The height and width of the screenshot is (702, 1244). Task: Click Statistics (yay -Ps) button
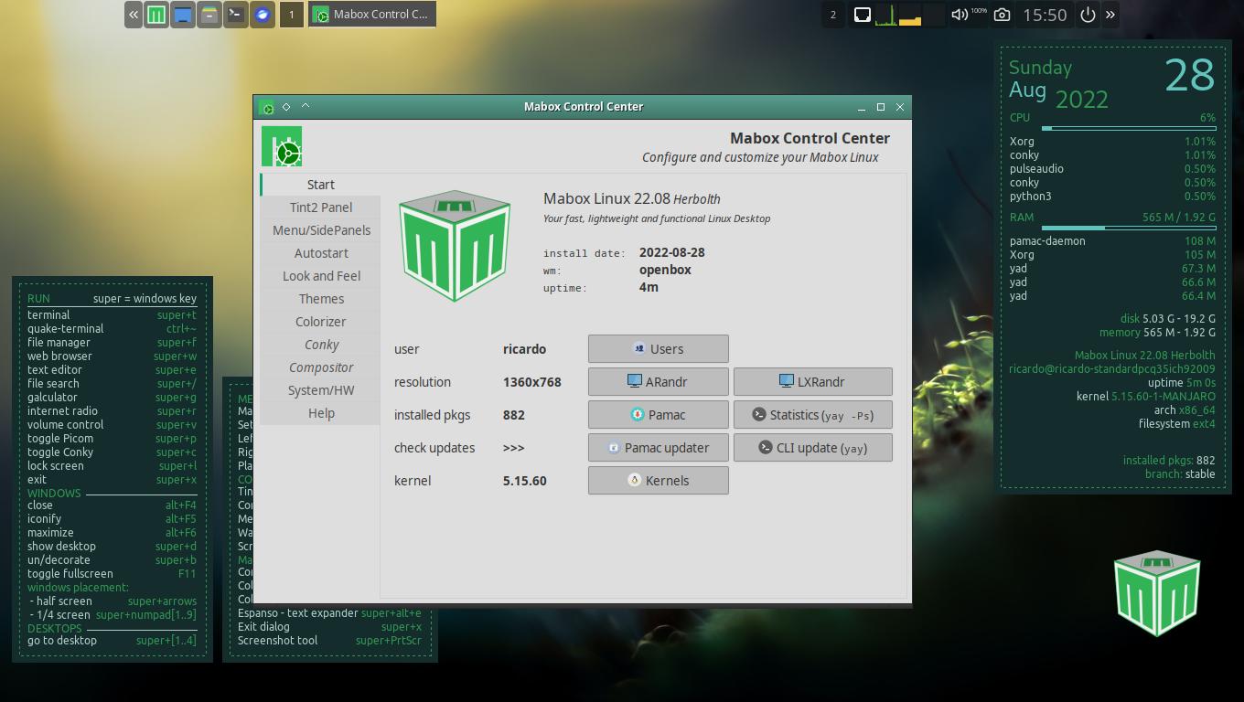pos(812,415)
